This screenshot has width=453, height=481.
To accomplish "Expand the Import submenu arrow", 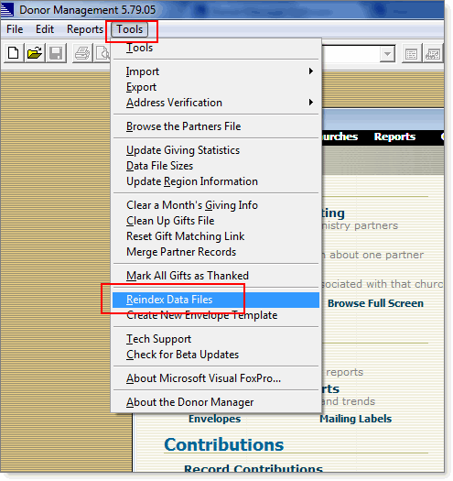I will (x=311, y=71).
